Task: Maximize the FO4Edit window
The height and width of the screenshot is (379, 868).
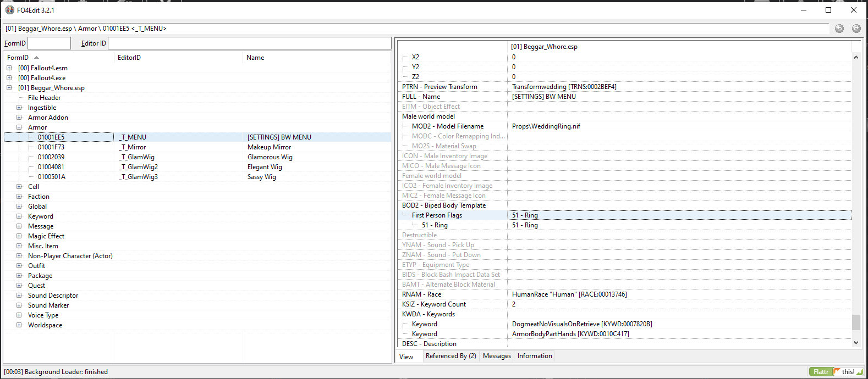Action: (x=828, y=10)
